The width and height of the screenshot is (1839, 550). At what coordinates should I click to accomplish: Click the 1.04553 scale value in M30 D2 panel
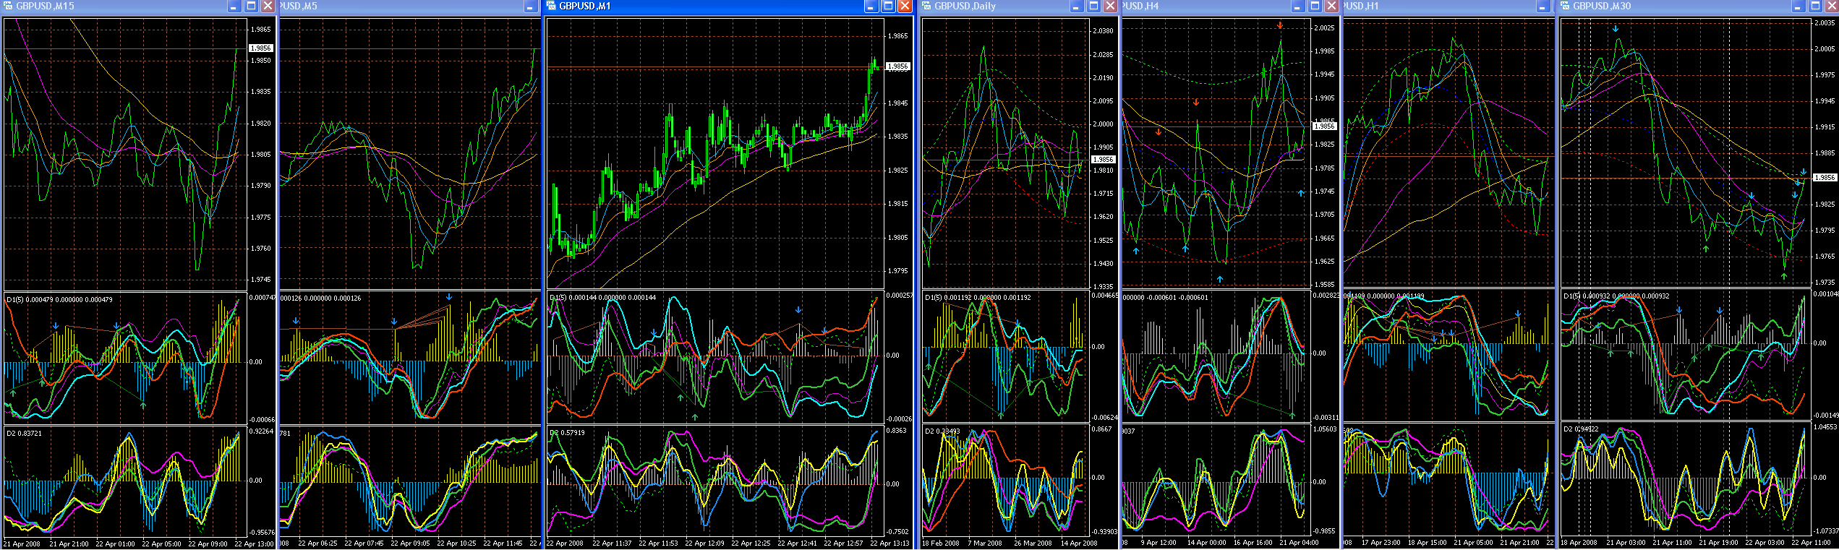click(1825, 427)
